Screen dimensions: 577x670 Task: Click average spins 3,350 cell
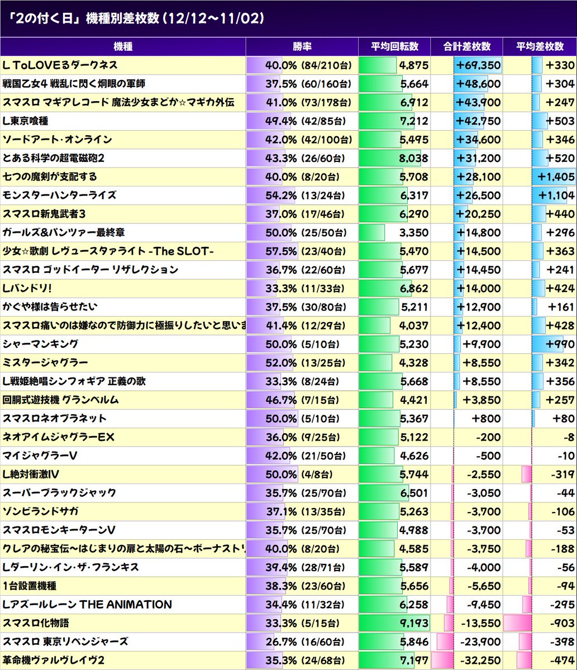414,232
